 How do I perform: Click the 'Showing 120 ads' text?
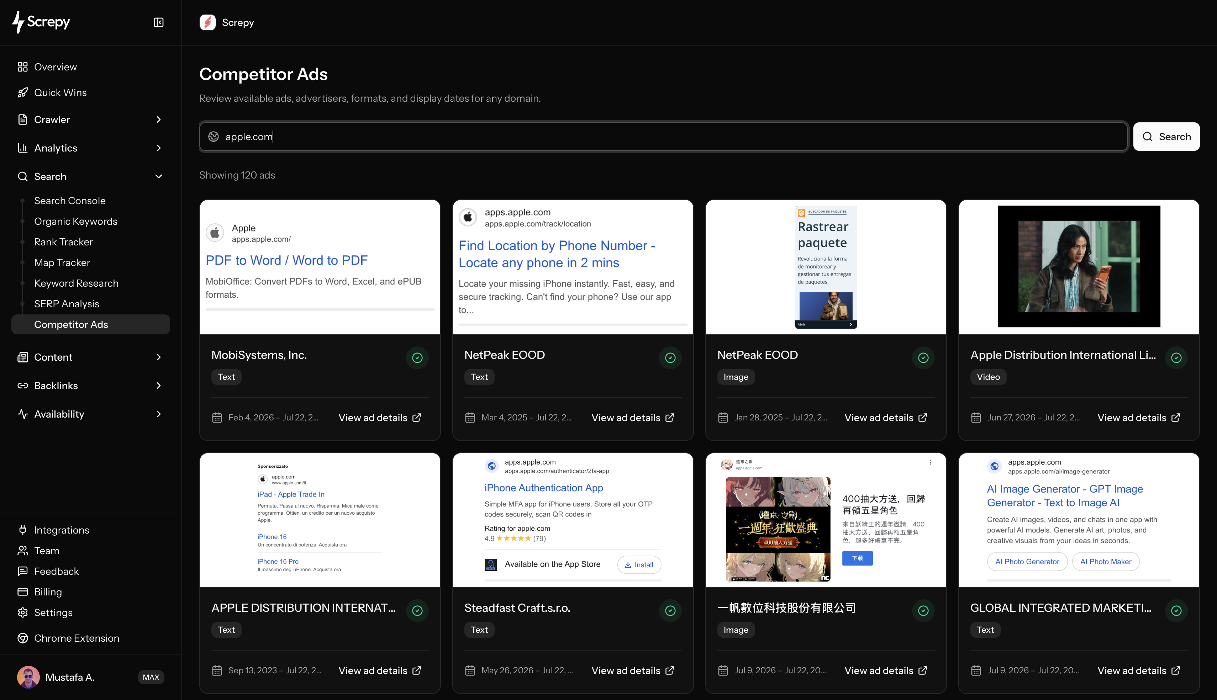pos(237,175)
